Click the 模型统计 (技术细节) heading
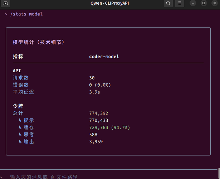220x179 pixels. 39,42
